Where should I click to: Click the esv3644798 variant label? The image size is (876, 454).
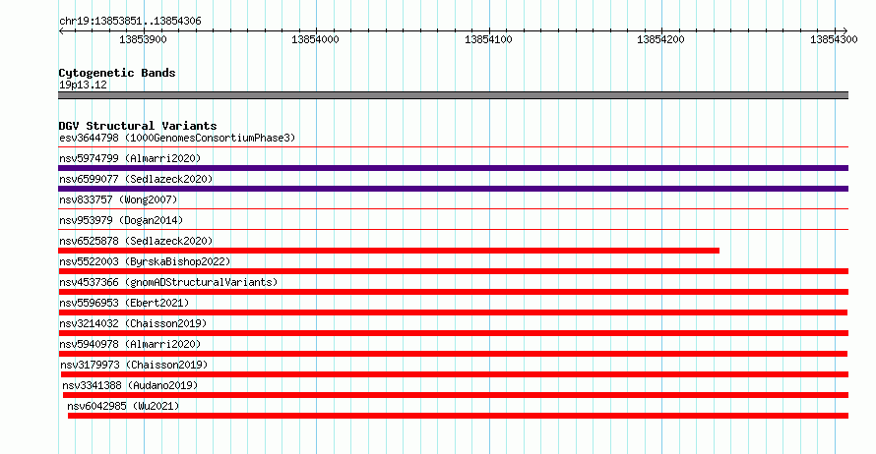pos(177,138)
